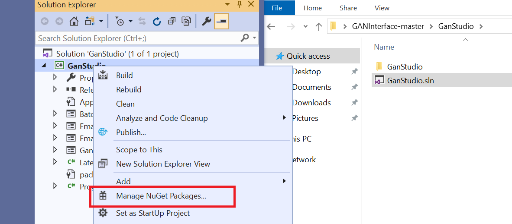Close the Solution Explorer panel
The width and height of the screenshot is (512, 224).
click(x=251, y=4)
